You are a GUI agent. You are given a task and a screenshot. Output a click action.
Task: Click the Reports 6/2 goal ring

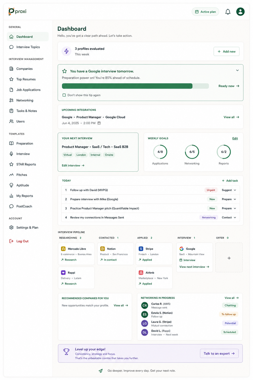click(224, 152)
